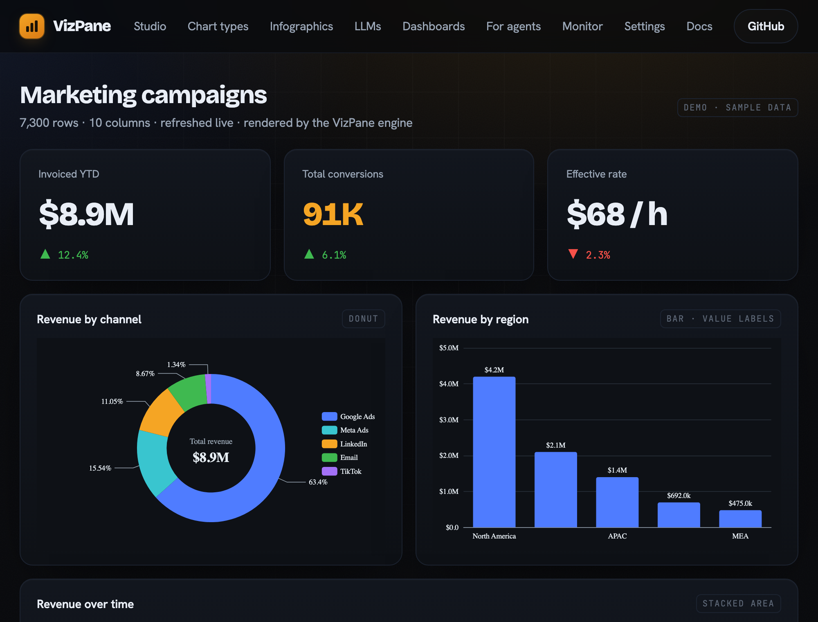This screenshot has width=818, height=622.
Task: Open the Infographics section
Action: click(x=301, y=26)
